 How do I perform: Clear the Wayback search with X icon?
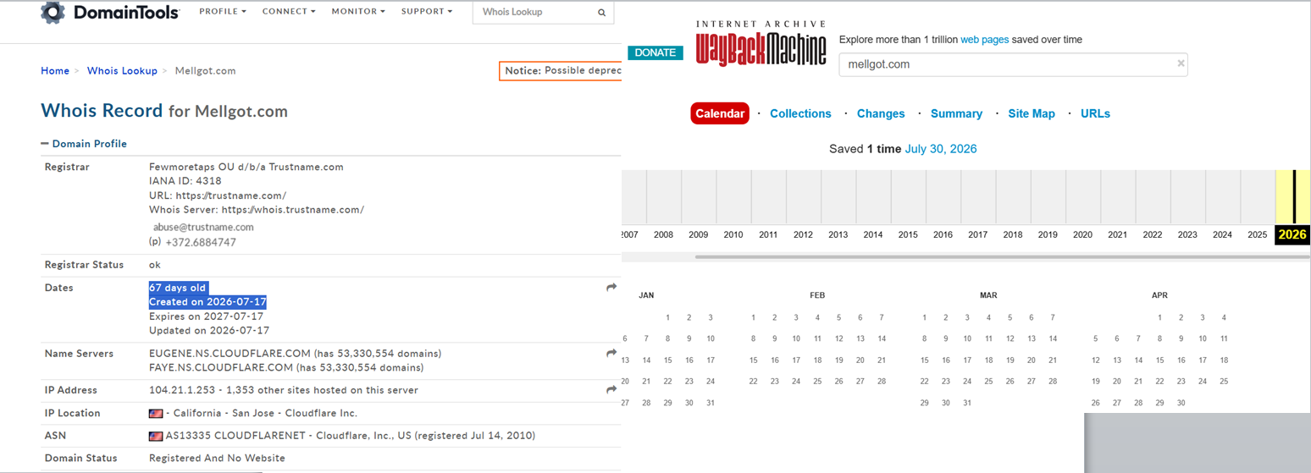[1181, 63]
